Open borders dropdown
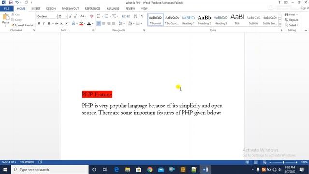This screenshot has width=309, height=174. tap(141, 24)
